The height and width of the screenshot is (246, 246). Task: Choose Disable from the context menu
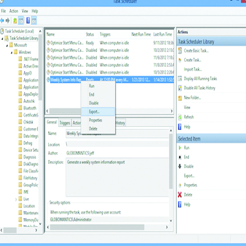(98, 103)
